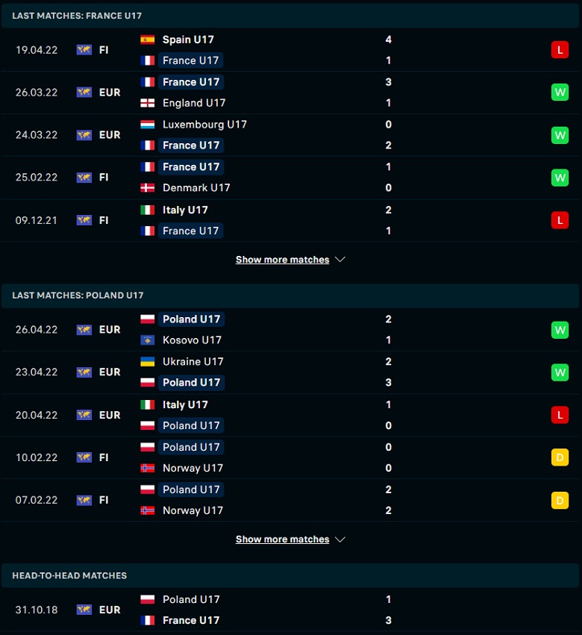Click the Denmark U17 flag icon
The height and width of the screenshot is (635, 582).
(x=148, y=188)
